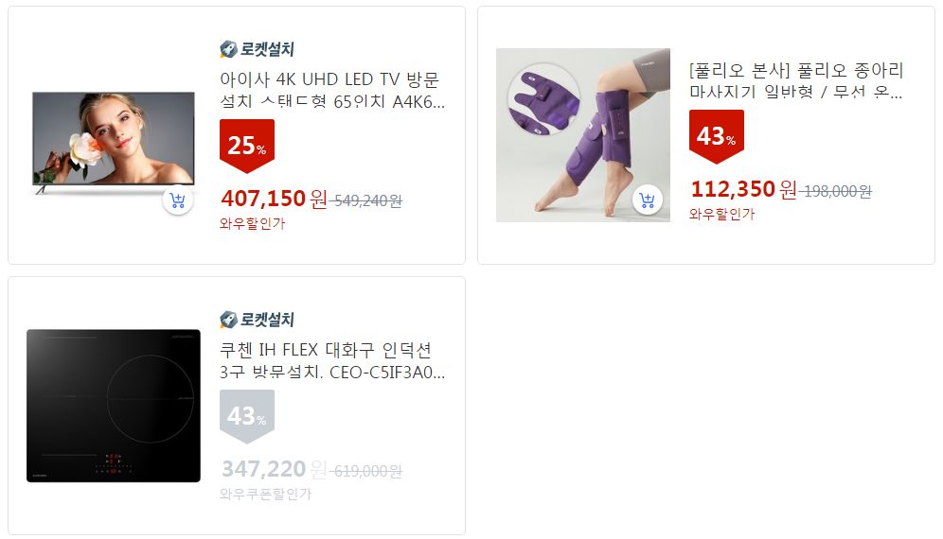
Task: Click the 112,350원 sale price
Action: click(x=743, y=189)
